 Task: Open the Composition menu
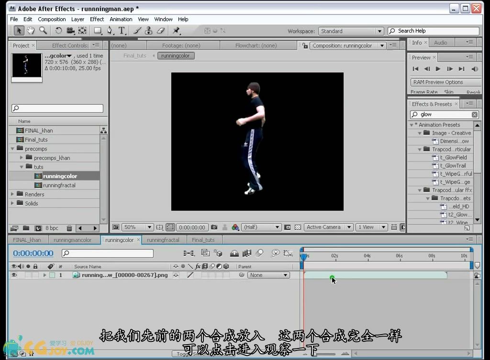pyautogui.click(x=52, y=19)
